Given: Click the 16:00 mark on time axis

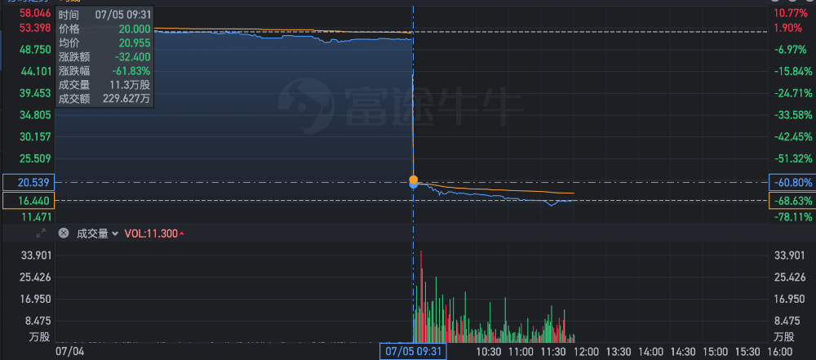Looking at the screenshot, I should point(779,351).
